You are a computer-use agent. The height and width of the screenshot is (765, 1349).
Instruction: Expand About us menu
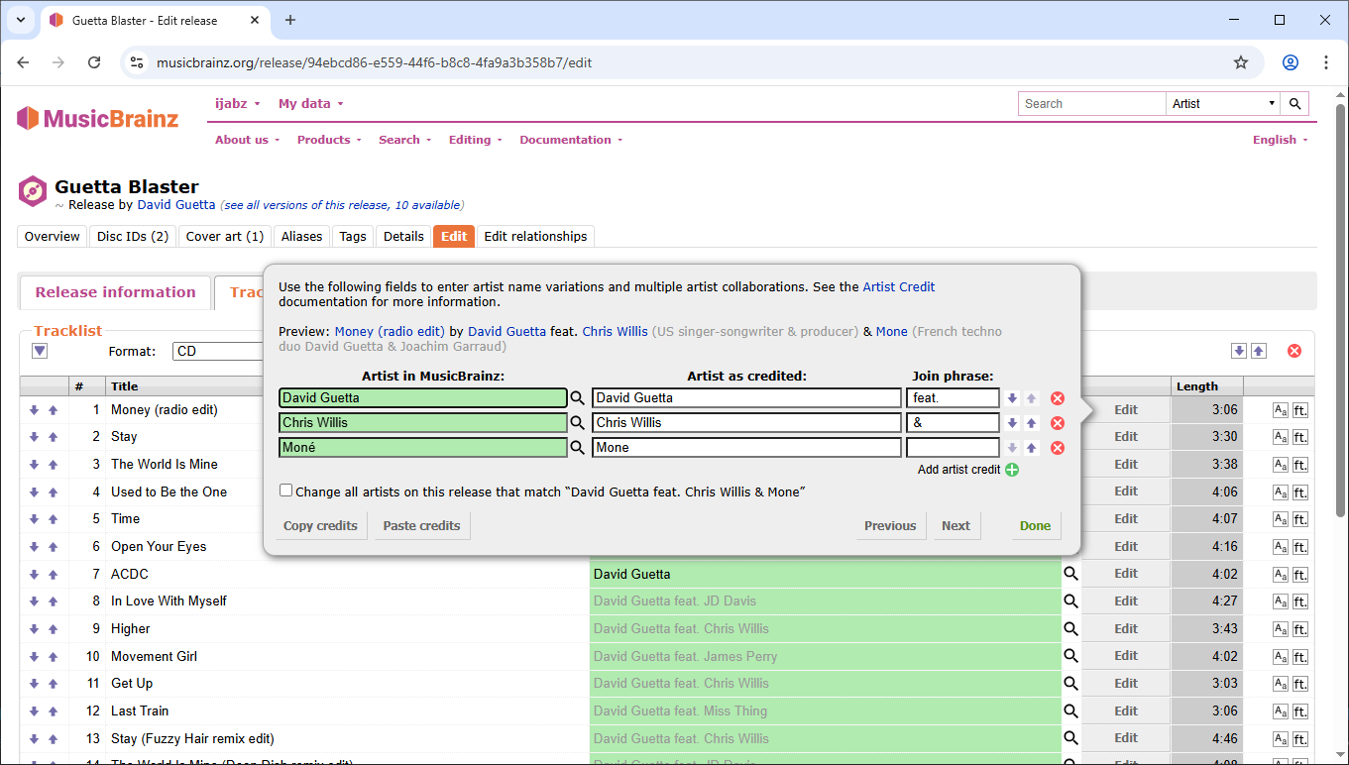click(x=248, y=140)
